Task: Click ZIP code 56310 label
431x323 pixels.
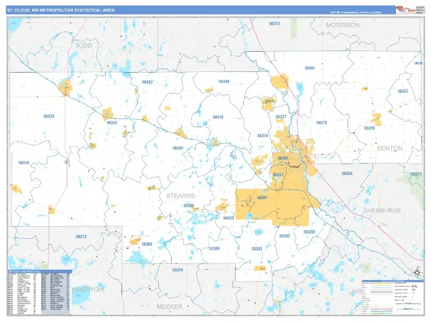Action: coord(218,117)
